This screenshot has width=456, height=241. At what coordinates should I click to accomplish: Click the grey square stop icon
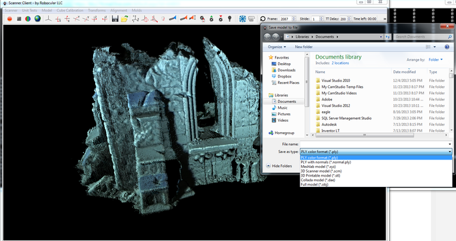[x=19, y=19]
